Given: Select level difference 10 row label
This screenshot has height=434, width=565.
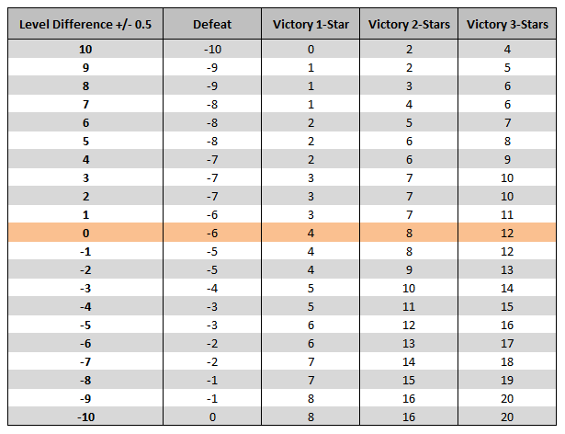Looking at the screenshot, I should 85,49.
